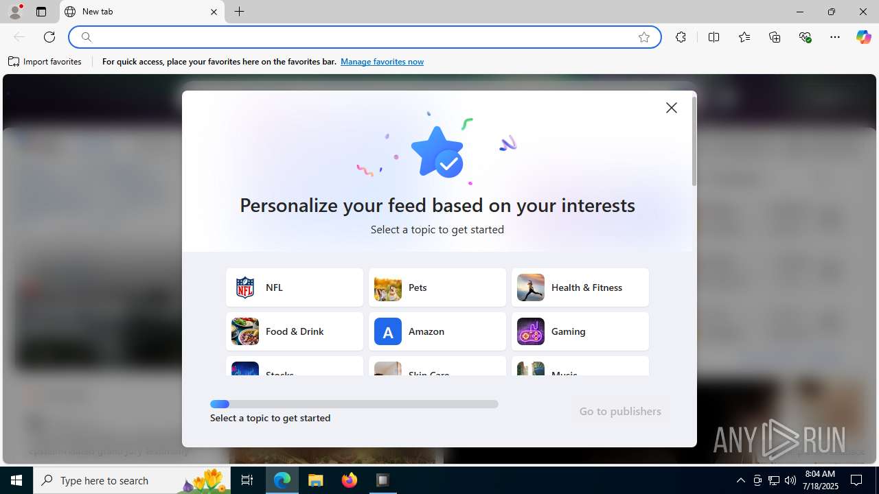Select the NFL topic
The height and width of the screenshot is (494, 879).
(295, 287)
